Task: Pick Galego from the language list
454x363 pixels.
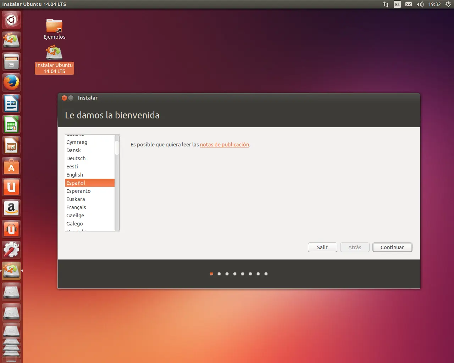Action: (90, 224)
